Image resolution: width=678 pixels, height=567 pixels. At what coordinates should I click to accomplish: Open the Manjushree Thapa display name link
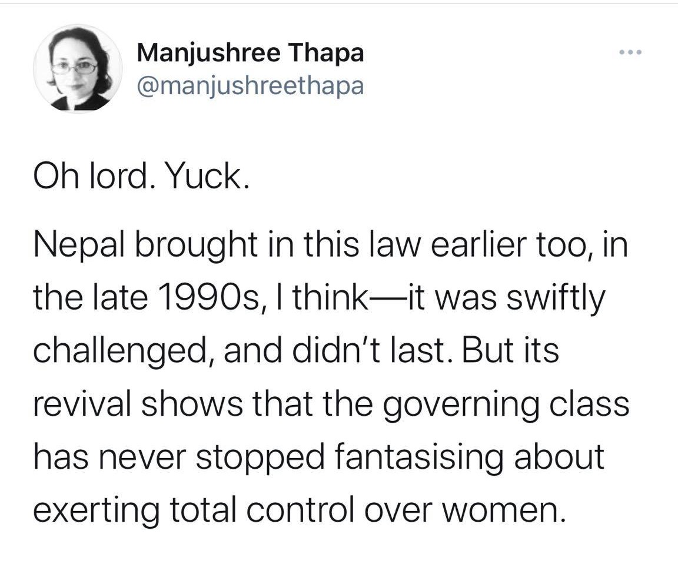coord(250,54)
